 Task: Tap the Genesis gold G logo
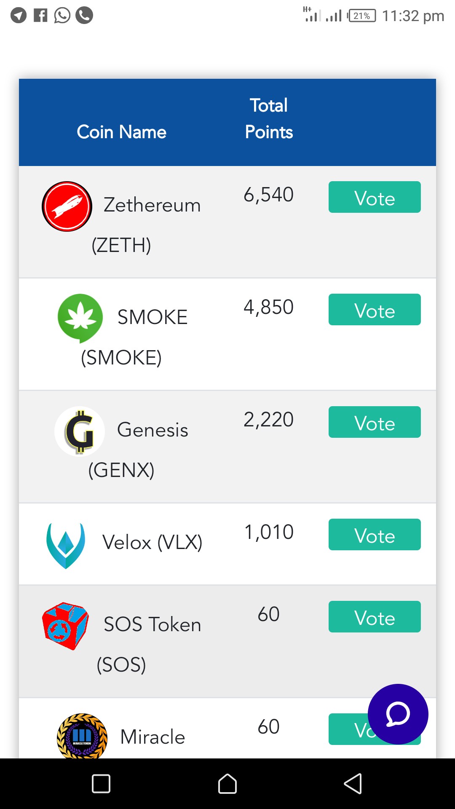[80, 431]
